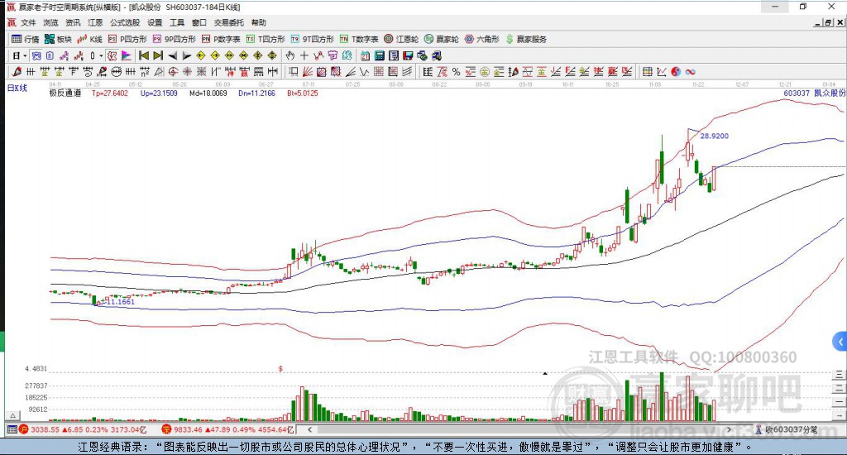Open the T四方形 tool
This screenshot has width=847, height=455.
266,39
